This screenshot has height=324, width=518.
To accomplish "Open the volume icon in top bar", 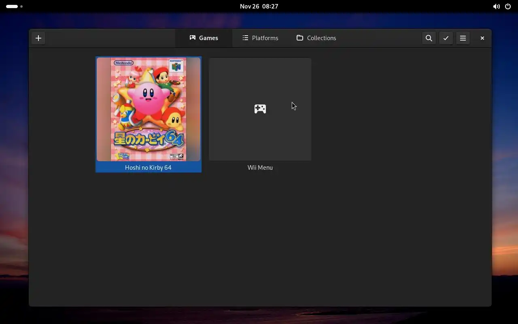I will (x=496, y=6).
